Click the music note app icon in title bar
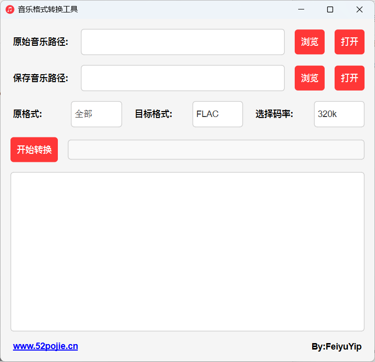 10,9
